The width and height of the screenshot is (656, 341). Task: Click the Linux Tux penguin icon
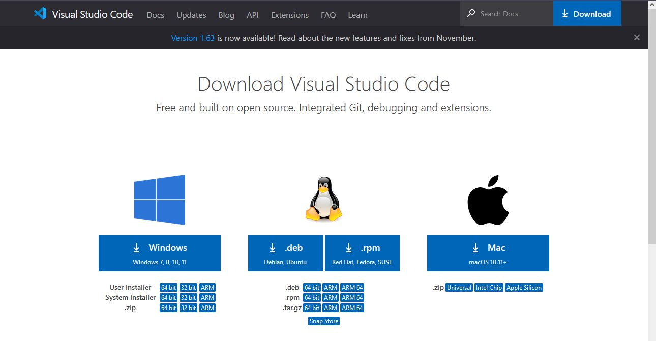[323, 199]
